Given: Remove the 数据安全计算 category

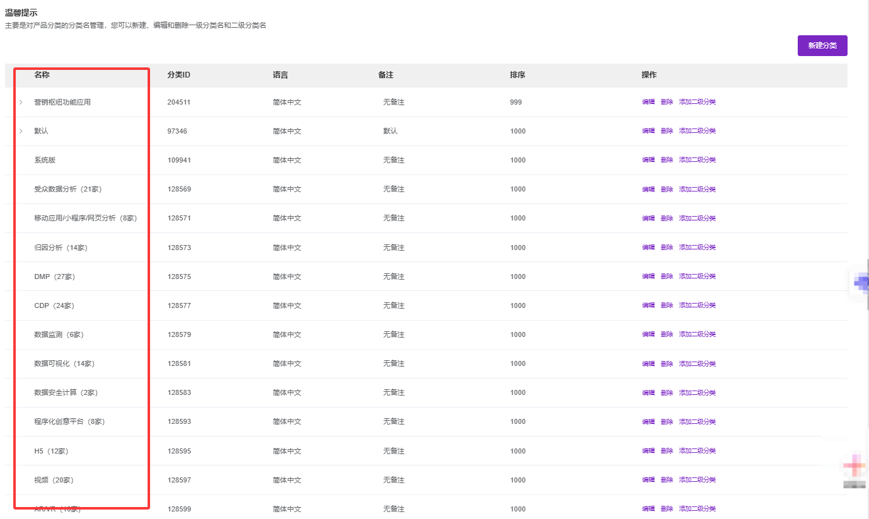Looking at the screenshot, I should click(667, 392).
